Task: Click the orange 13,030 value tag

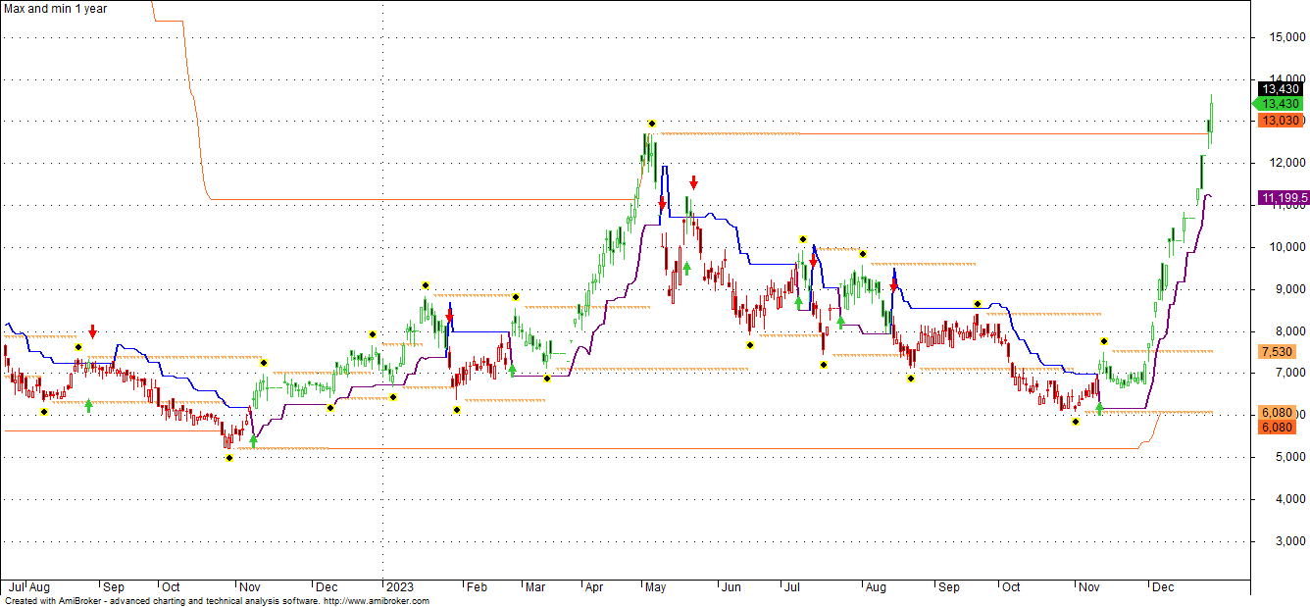Action: click(x=1281, y=121)
